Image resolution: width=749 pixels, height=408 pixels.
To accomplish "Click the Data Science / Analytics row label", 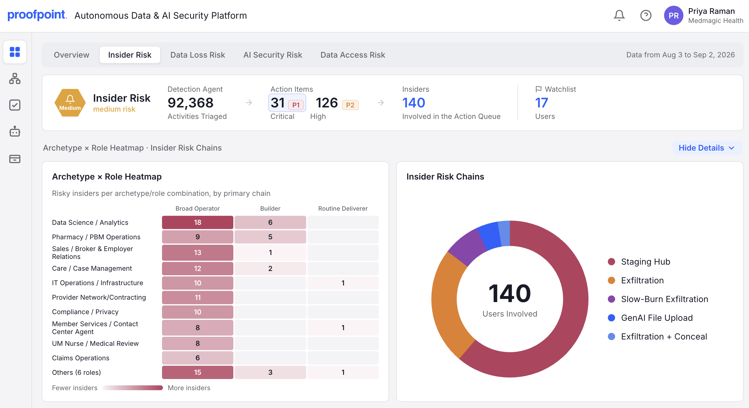I will tap(90, 222).
